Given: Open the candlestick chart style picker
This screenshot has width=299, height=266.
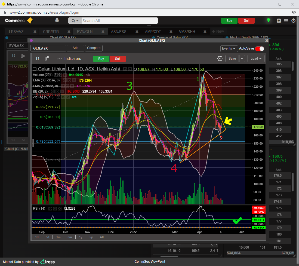Looking at the screenshot, I should [x=47, y=58].
